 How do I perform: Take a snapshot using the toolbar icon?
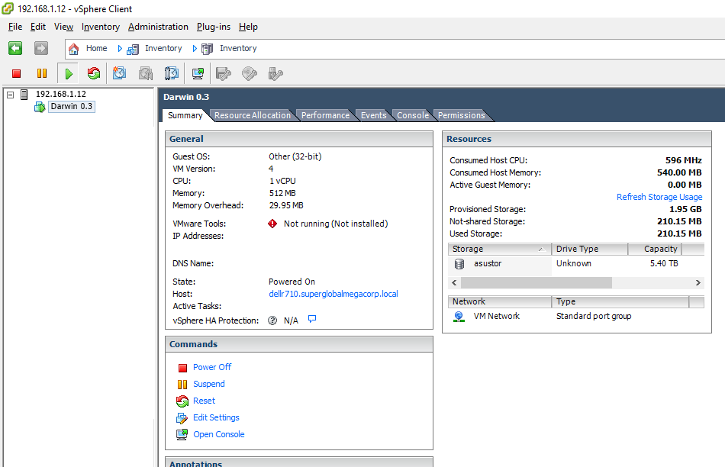120,73
